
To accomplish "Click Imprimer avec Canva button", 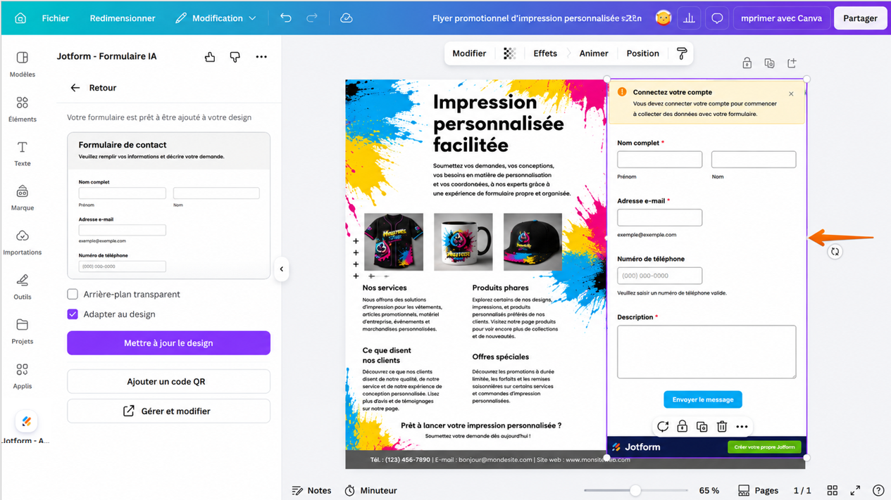I will (781, 18).
